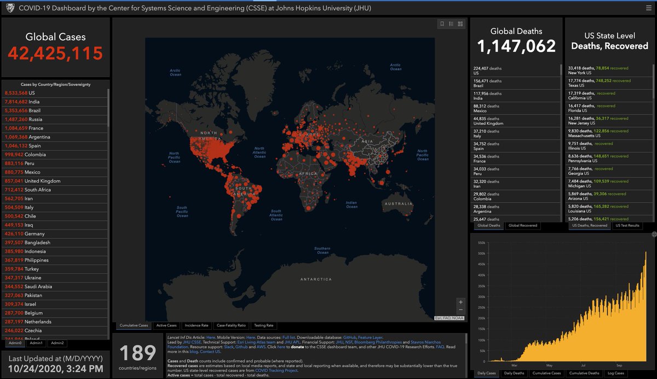Screen dimensions: 657x379
Task: Open the JHU APL link
Action: (x=292, y=342)
